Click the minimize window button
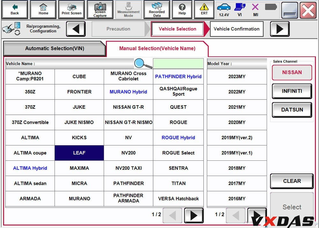Viewport: 319px width, 228px height. click(290, 10)
